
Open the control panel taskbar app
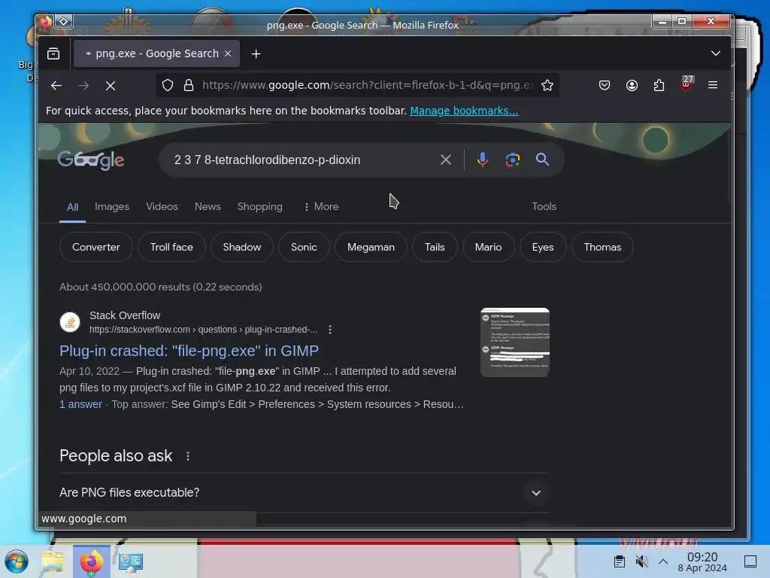coord(131,561)
